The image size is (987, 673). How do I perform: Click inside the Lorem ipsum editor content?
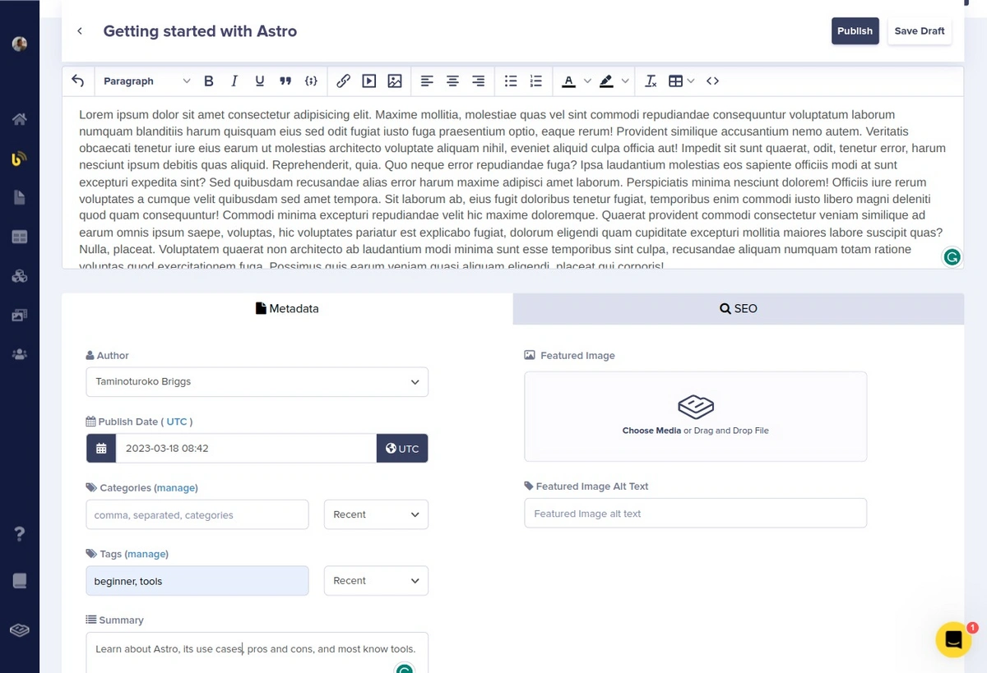(512, 182)
